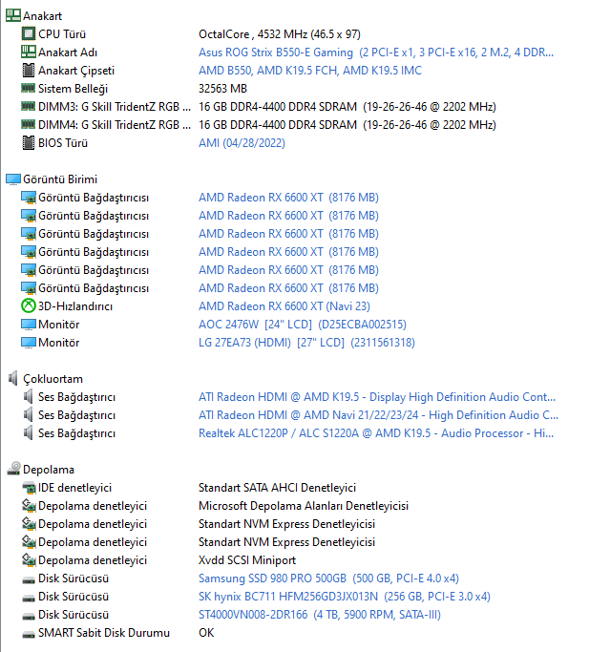This screenshot has width=610, height=652.
Task: Open the LG 27EA73 (HDMI) monitor link
Action: tap(306, 343)
